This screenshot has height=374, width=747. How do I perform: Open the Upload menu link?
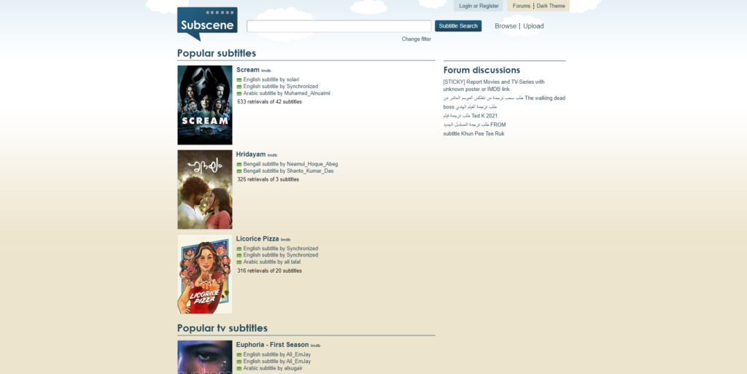point(533,26)
